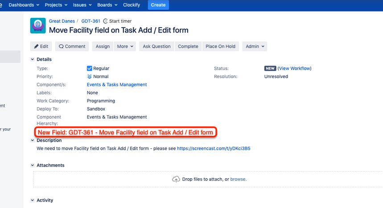Open Clockify in the top navigation
Image resolution: width=383 pixels, height=208 pixels.
click(x=132, y=5)
